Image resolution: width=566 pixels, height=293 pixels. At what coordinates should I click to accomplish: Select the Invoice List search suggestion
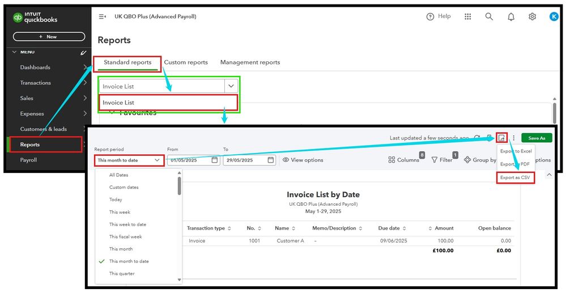(168, 103)
